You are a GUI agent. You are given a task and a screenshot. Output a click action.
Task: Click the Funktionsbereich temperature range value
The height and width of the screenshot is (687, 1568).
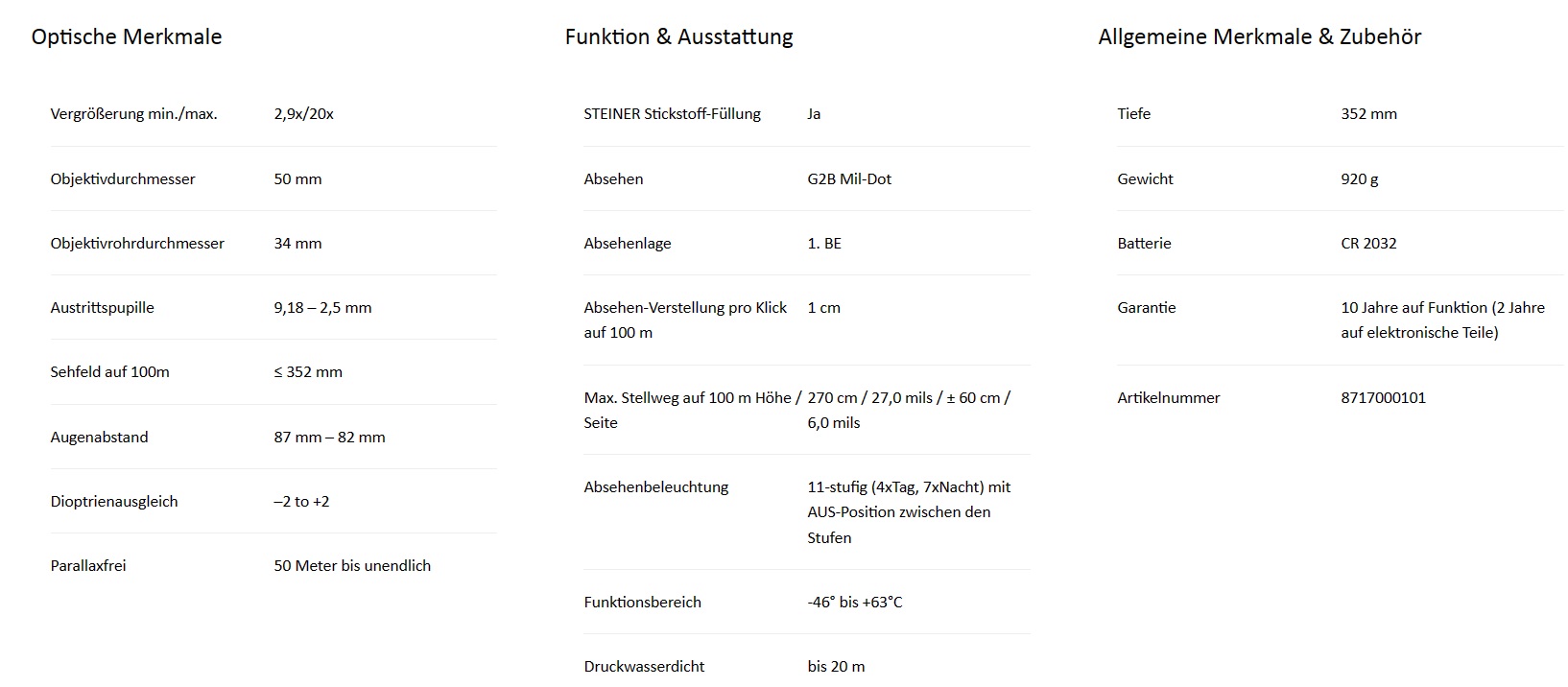click(x=855, y=603)
